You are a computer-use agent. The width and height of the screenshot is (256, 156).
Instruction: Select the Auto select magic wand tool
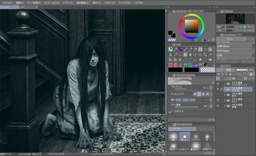tap(210, 55)
